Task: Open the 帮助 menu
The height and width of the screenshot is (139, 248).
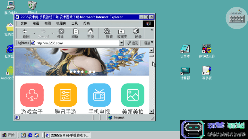Action: (87, 23)
